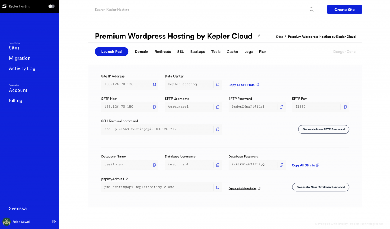
Task: Copy the SFTP Password value
Action: [281, 107]
